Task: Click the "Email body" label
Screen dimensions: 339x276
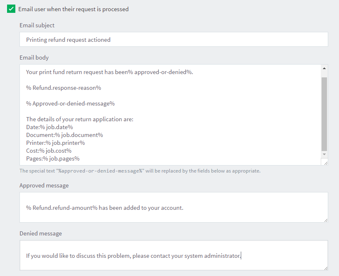Action: pos(34,58)
